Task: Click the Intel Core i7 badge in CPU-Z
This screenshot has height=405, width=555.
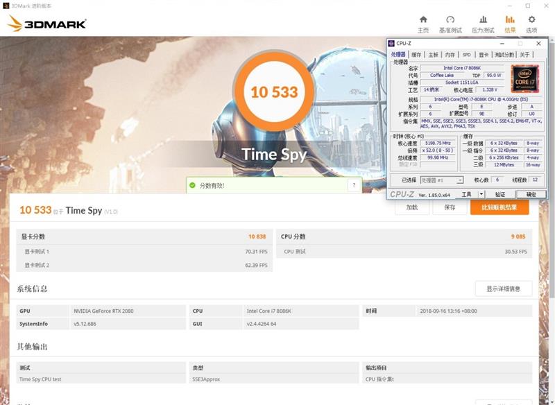Action: 524,78
